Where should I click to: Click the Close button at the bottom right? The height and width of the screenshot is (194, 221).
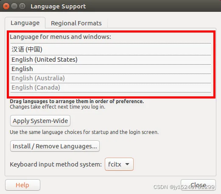click(198, 185)
